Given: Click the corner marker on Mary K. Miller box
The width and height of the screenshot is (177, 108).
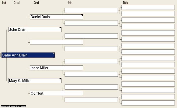Looking at the screenshot, I should pyautogui.click(x=60, y=79).
